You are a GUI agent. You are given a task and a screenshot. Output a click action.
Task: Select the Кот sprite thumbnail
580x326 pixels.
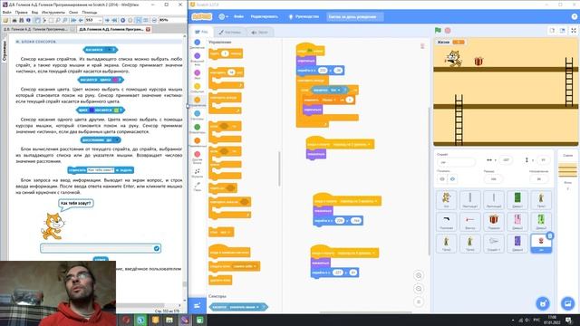pyautogui.click(x=447, y=199)
